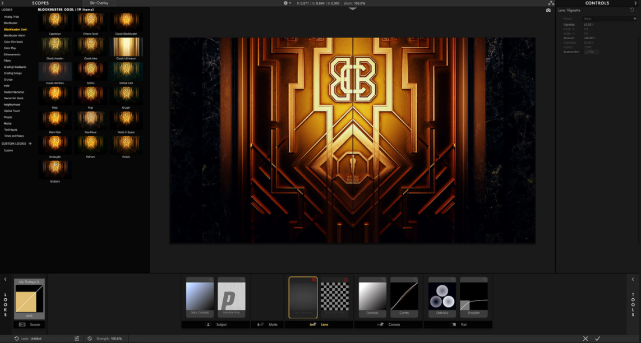The height and width of the screenshot is (343, 641).
Task: Open the settings gear in top bar
Action: pyautogui.click(x=285, y=3)
